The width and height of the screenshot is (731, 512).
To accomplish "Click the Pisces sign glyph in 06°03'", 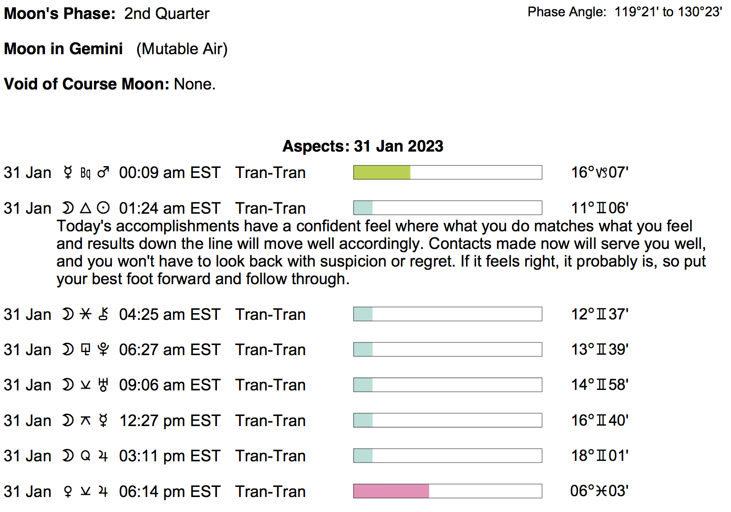I will (x=601, y=491).
